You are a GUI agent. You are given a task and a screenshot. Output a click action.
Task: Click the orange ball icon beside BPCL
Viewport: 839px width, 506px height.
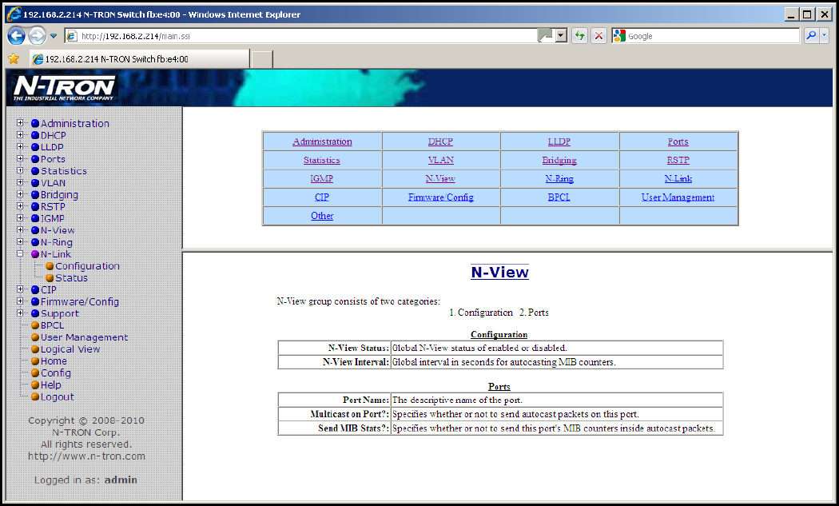tap(35, 325)
